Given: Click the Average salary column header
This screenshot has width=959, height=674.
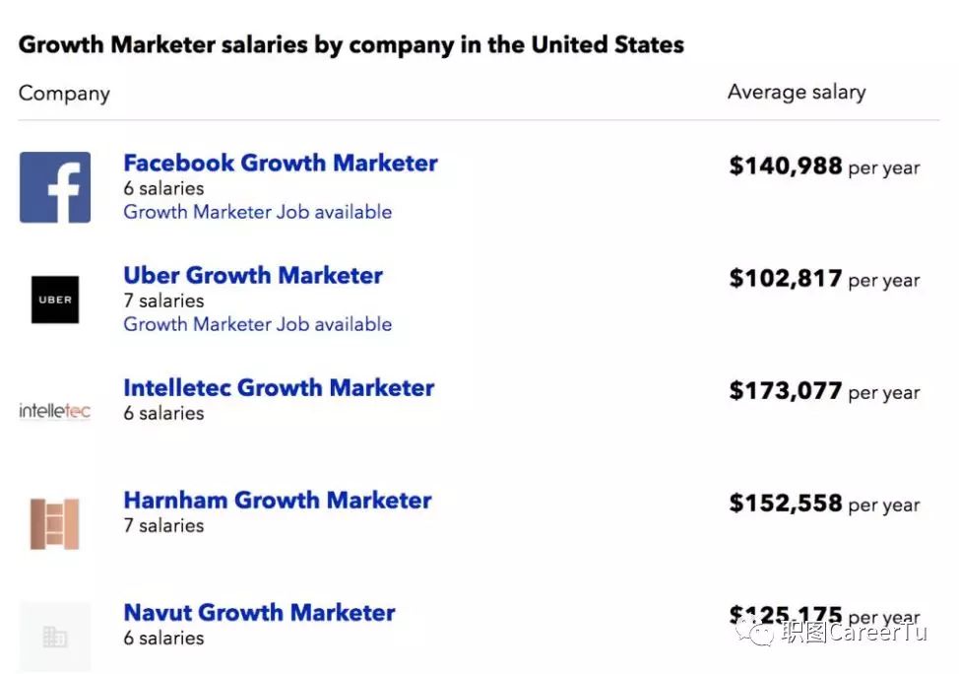Looking at the screenshot, I should pyautogui.click(x=797, y=93).
